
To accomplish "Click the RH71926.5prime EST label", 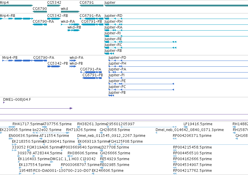I will pos(81,130).
